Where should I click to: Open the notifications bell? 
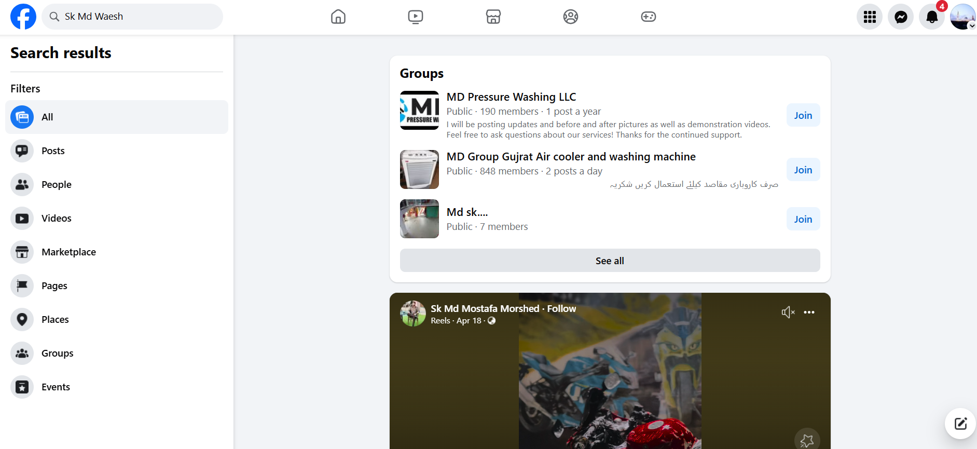click(932, 17)
